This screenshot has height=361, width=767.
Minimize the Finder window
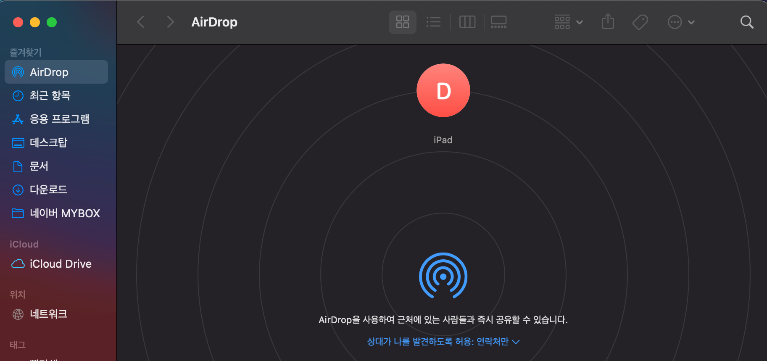35,22
